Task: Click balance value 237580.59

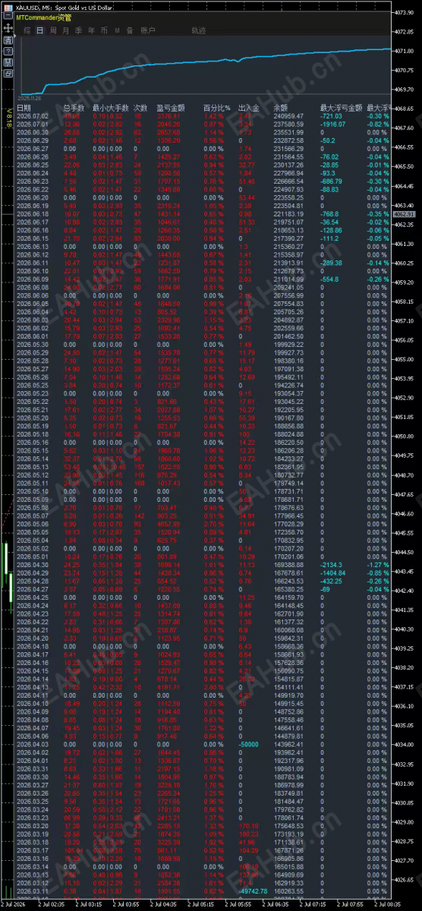Action: pyautogui.click(x=288, y=124)
